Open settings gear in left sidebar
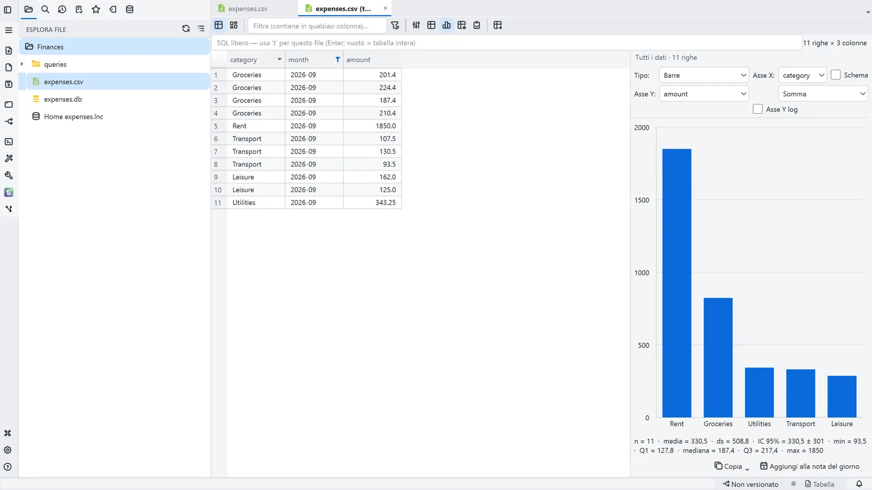The image size is (872, 490). coord(8,450)
